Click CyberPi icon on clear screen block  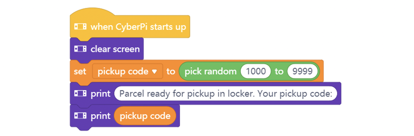[80, 49]
